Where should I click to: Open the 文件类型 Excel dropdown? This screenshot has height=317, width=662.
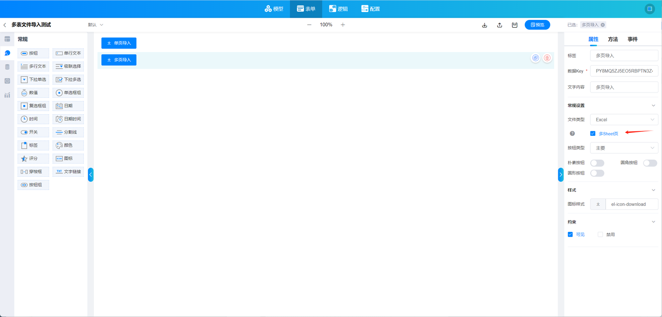point(624,119)
